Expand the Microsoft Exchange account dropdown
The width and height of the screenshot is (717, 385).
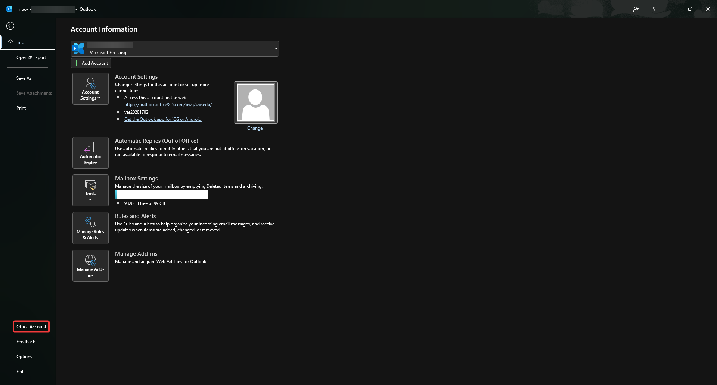click(175, 48)
